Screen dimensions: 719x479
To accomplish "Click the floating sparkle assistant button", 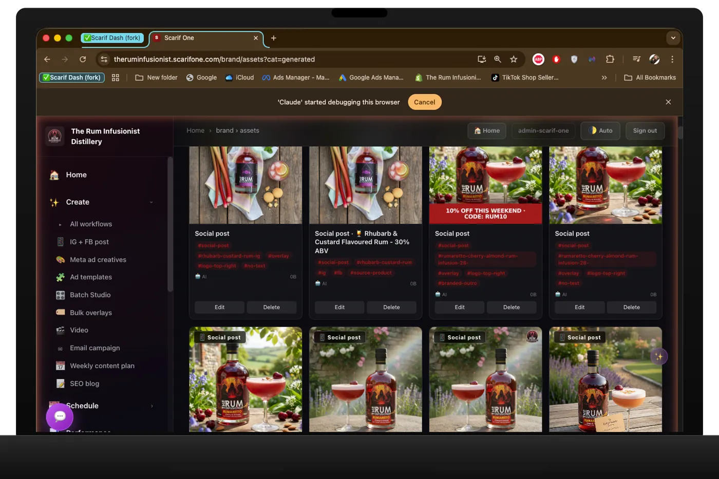I will 659,356.
